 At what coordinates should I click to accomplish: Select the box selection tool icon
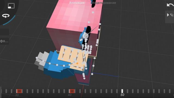pos(11,6)
